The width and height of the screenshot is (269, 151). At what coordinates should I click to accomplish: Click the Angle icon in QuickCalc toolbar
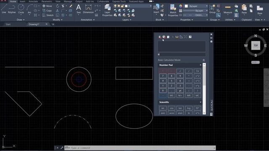point(181,37)
